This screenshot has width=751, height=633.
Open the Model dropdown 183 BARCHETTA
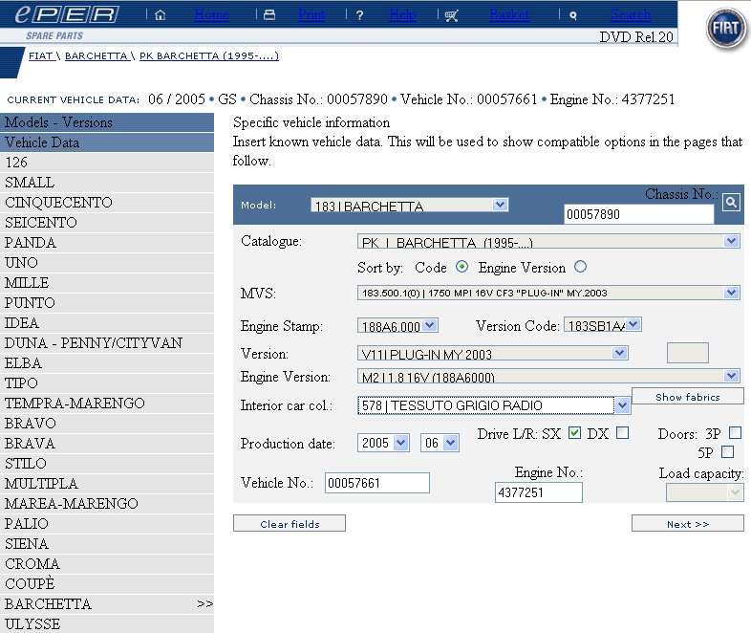coord(410,206)
